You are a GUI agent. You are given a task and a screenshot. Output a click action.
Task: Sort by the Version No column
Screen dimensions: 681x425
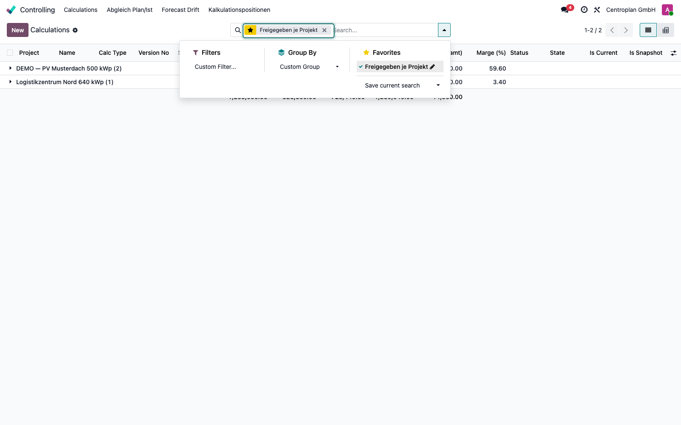click(x=154, y=53)
